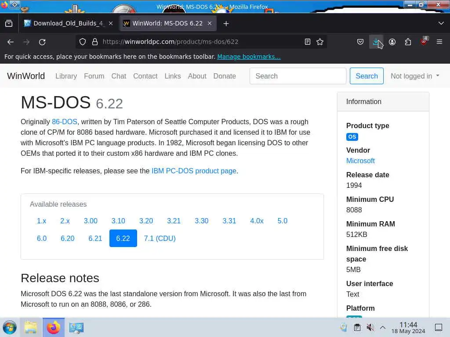Viewport: 450px width, 337px height.
Task: Open the system settings taskbar icon
Action: [76, 327]
